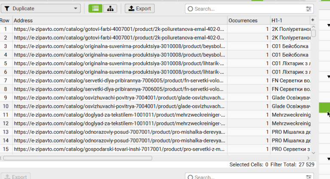Select row 5 lihtarik address
Image resolution: width=330 pixels, height=179 pixels.
[119, 64]
